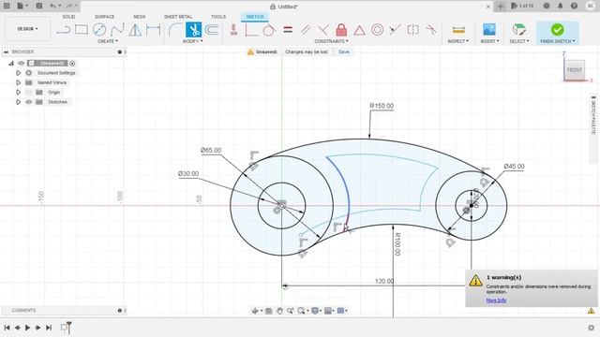Collapse the root component tree

tap(11, 63)
